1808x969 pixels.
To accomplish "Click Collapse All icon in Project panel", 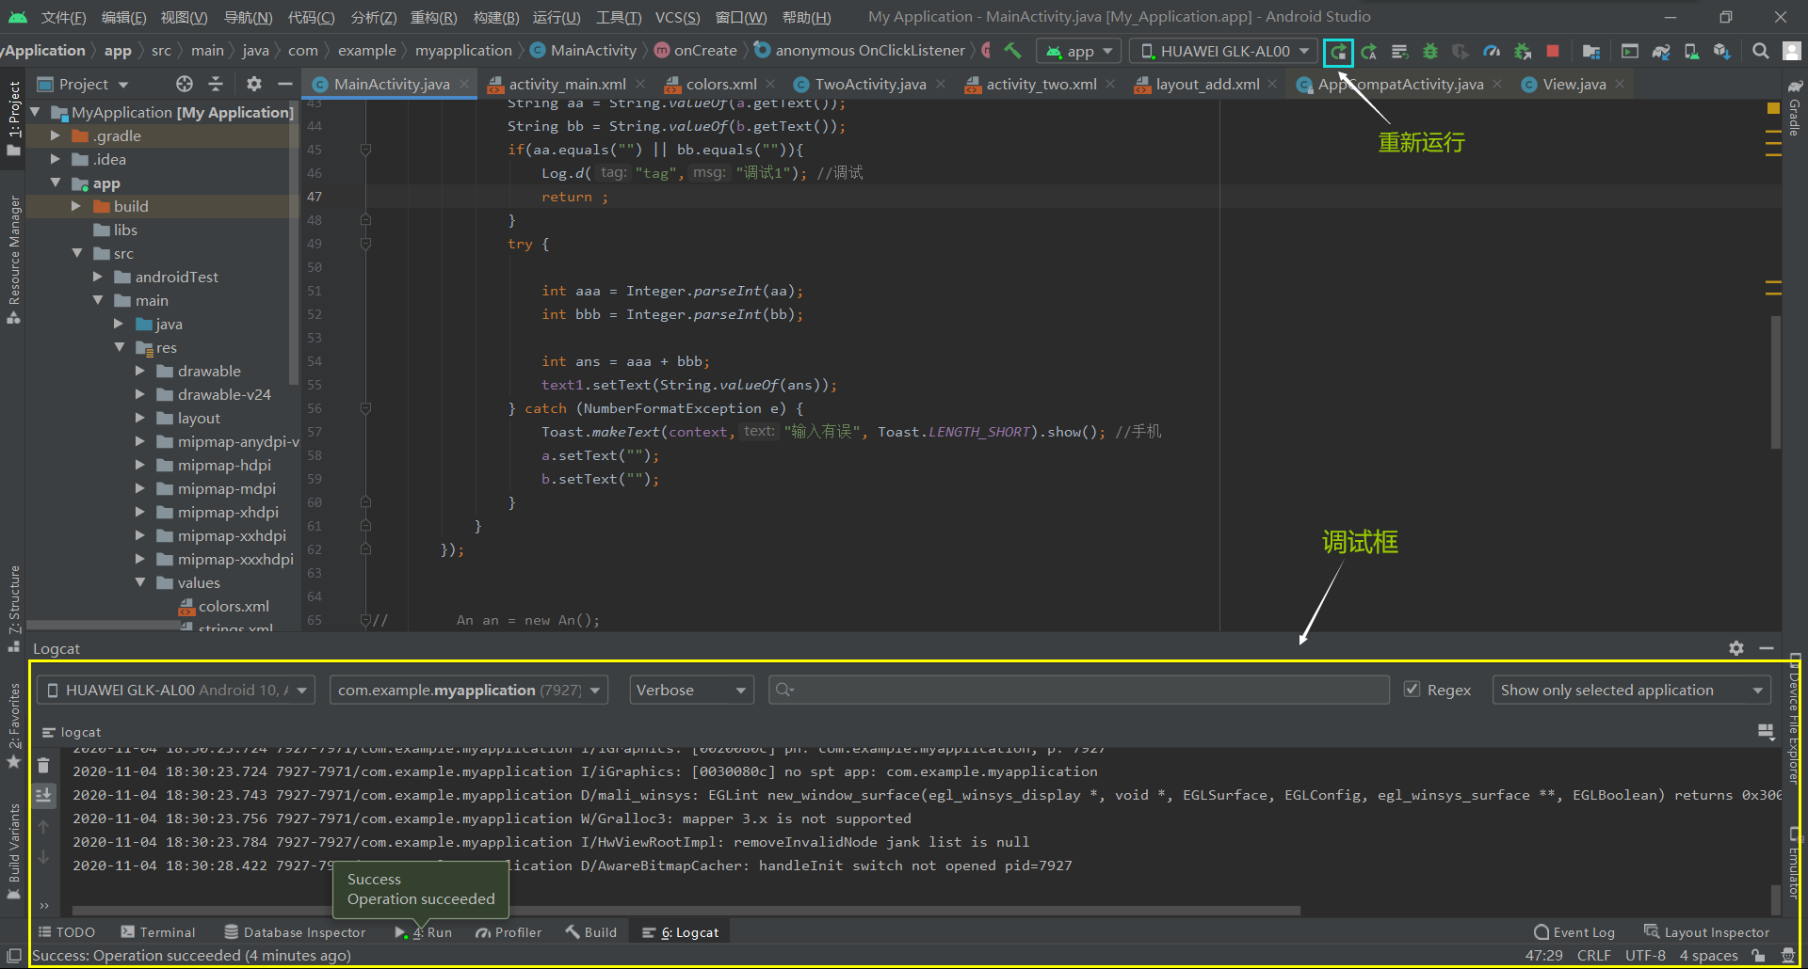I will coord(216,84).
